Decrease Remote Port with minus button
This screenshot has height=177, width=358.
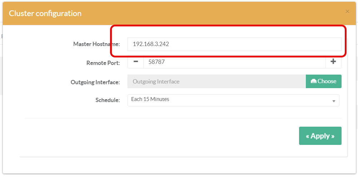pos(135,62)
